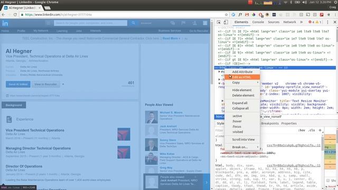Click the Read More link in ad banner

171,39
